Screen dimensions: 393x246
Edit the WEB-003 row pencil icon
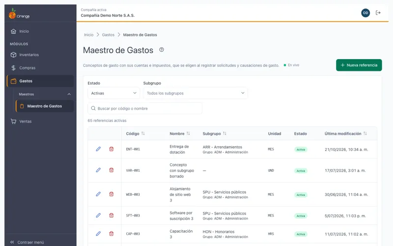coord(98,194)
